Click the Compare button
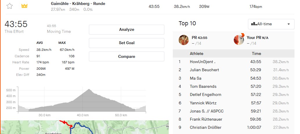300x134 pixels. click(x=126, y=56)
